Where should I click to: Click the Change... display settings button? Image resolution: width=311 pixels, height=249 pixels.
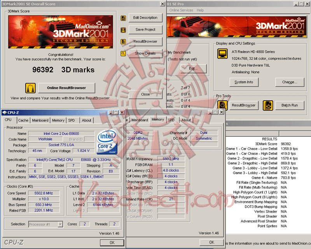[290, 82]
